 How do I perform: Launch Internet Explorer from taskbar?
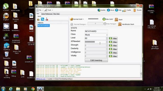(x=11, y=89)
